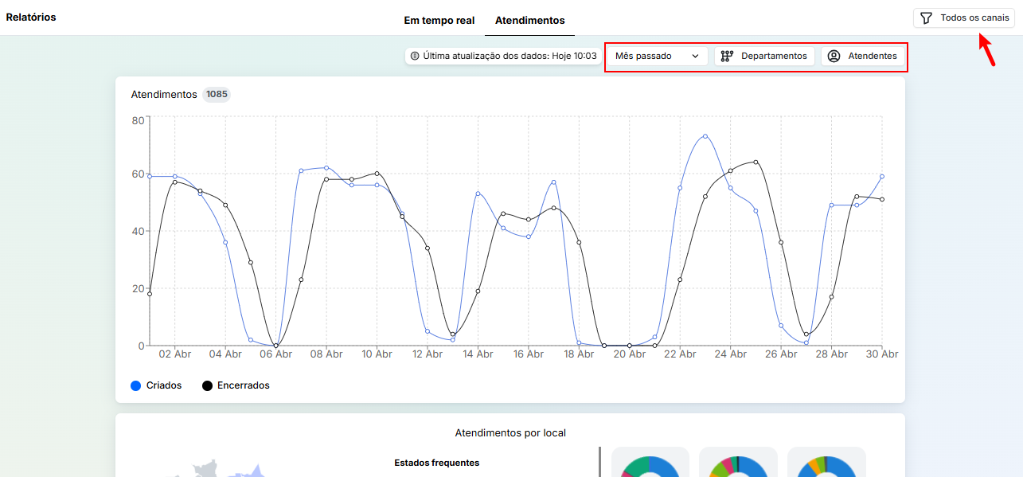This screenshot has height=477, width=1023.
Task: Click the Encerrados peak point at 25 Abr
Action: 756,162
